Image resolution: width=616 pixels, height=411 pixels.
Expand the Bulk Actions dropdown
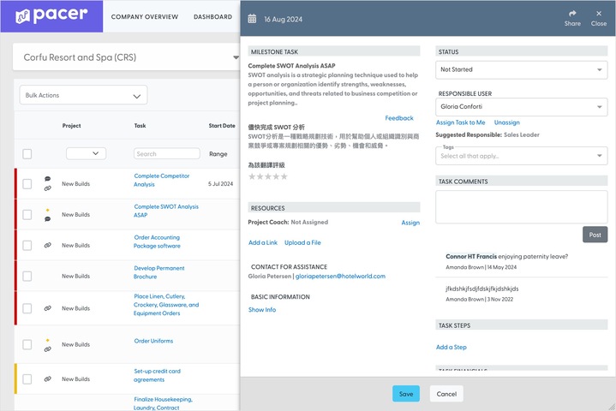coord(83,95)
